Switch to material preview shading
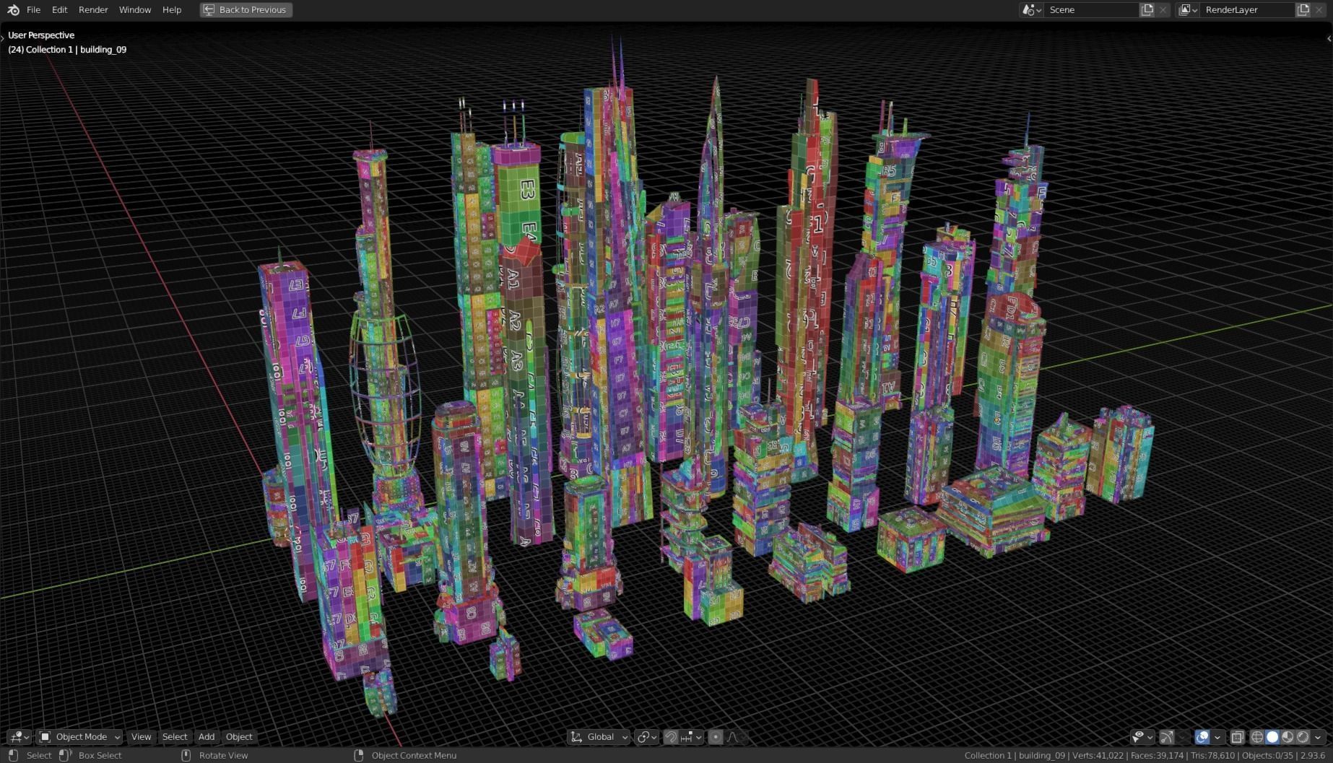Image resolution: width=1333 pixels, height=763 pixels. (1288, 737)
